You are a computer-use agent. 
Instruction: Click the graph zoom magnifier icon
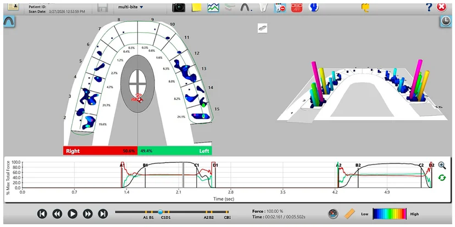point(442,166)
